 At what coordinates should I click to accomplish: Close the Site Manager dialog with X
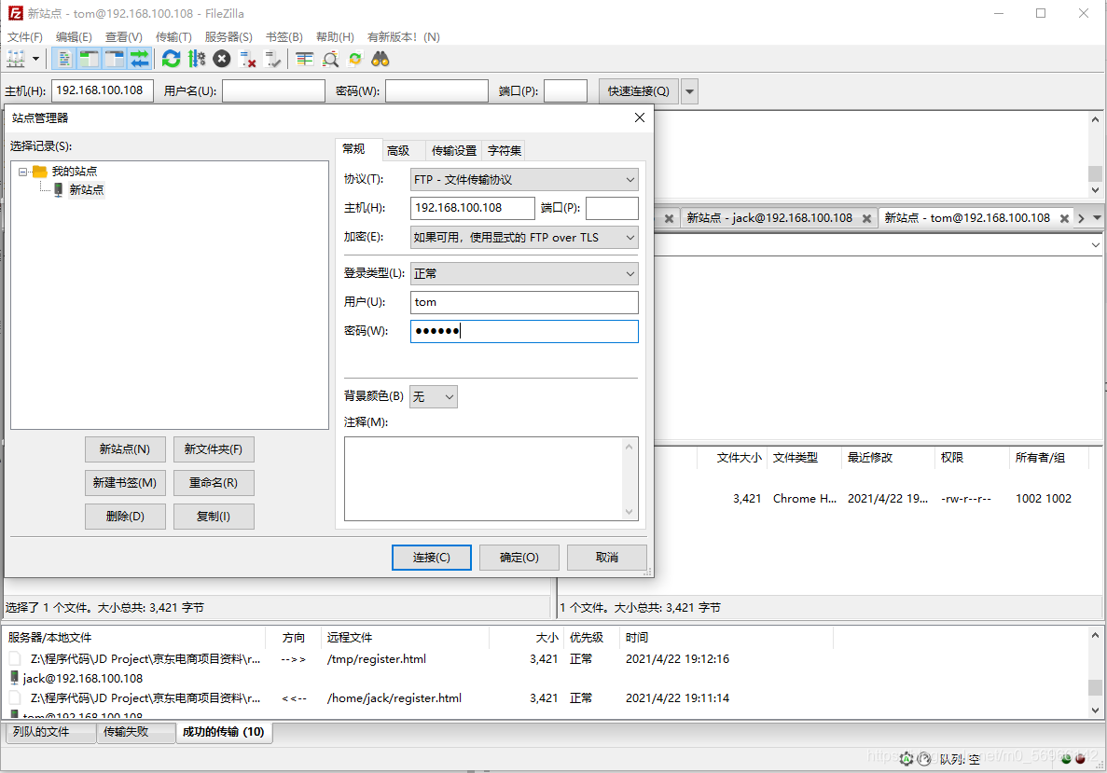click(x=640, y=117)
